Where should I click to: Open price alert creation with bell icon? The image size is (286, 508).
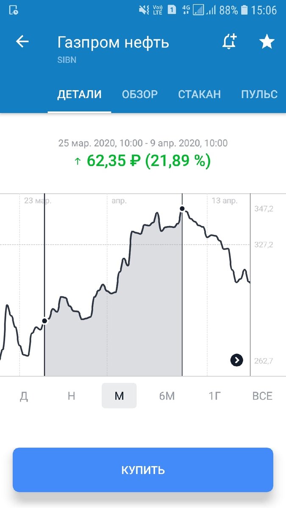[229, 42]
